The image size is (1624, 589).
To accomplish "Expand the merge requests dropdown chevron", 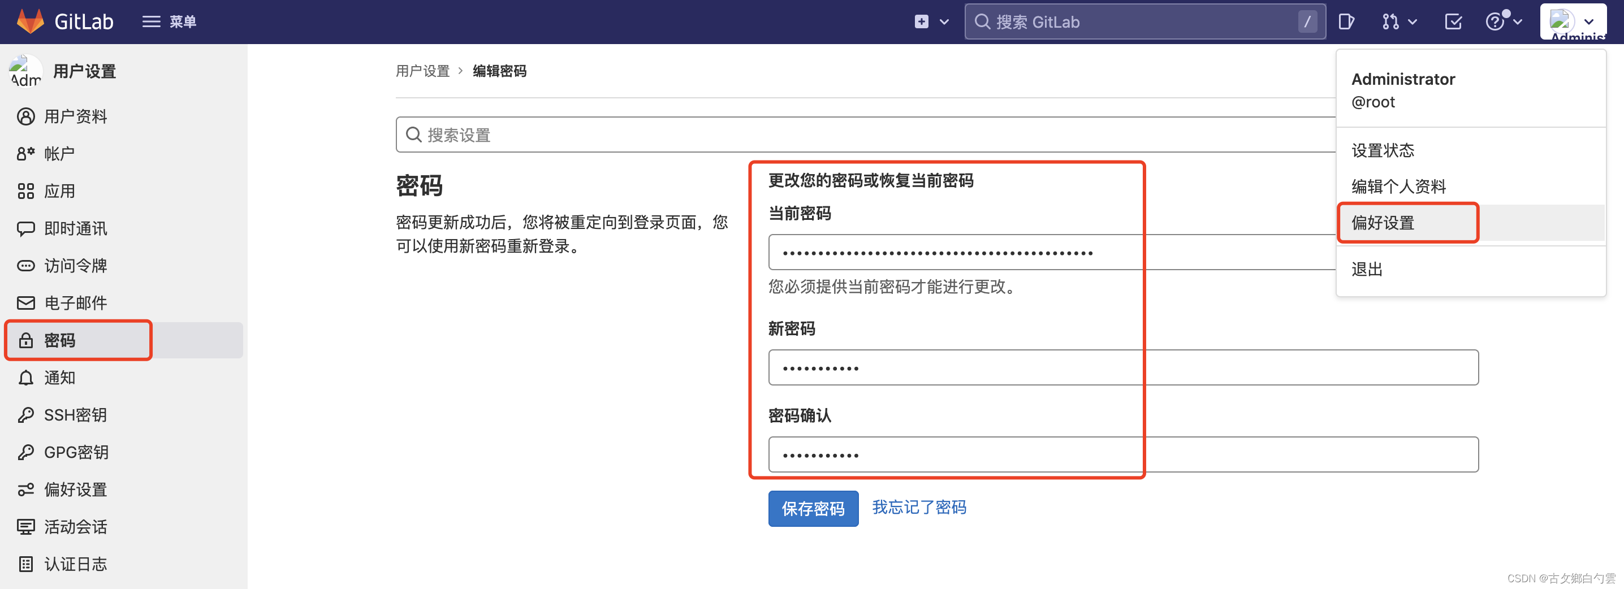I will tap(1412, 22).
